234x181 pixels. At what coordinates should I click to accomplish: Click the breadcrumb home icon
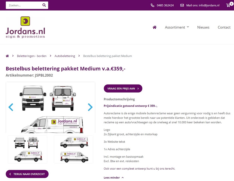[x=7, y=56]
